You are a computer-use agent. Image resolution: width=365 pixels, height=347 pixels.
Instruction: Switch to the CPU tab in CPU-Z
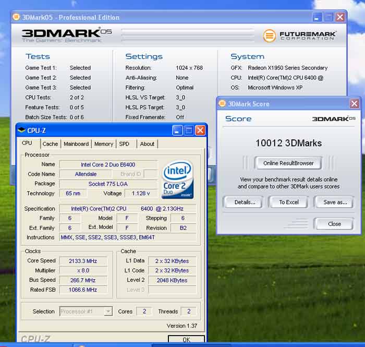(27, 143)
